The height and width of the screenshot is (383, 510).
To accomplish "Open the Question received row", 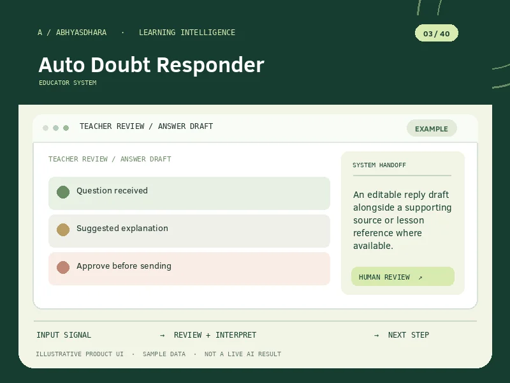I will [x=189, y=193].
